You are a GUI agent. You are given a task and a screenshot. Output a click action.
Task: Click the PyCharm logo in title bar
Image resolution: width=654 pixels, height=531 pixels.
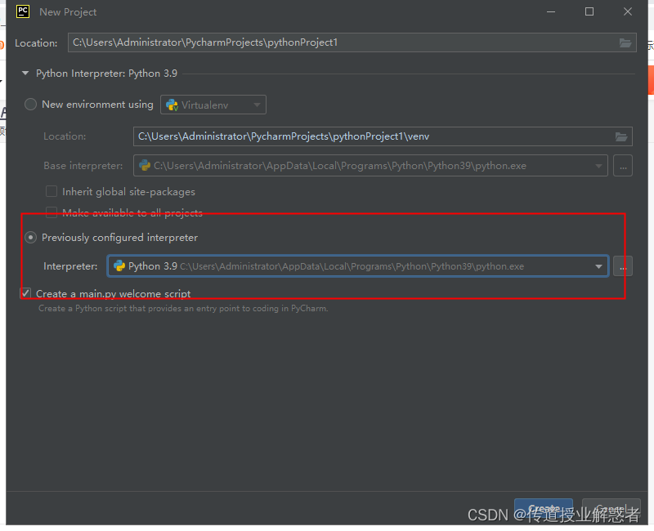[x=23, y=11]
